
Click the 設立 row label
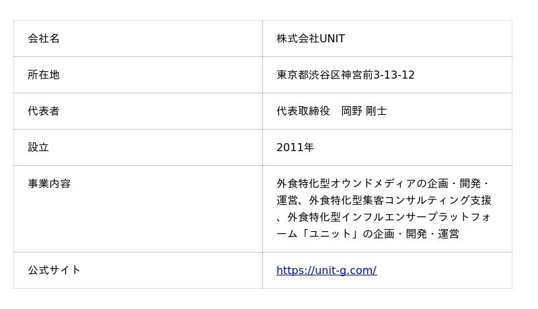(x=38, y=148)
